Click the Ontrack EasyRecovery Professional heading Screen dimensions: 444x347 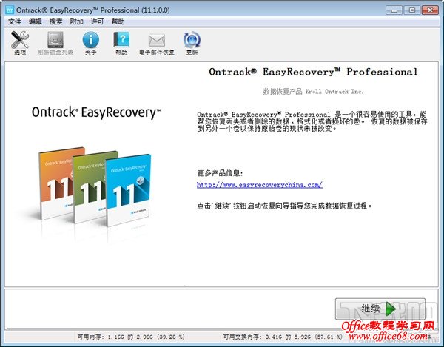coord(313,72)
